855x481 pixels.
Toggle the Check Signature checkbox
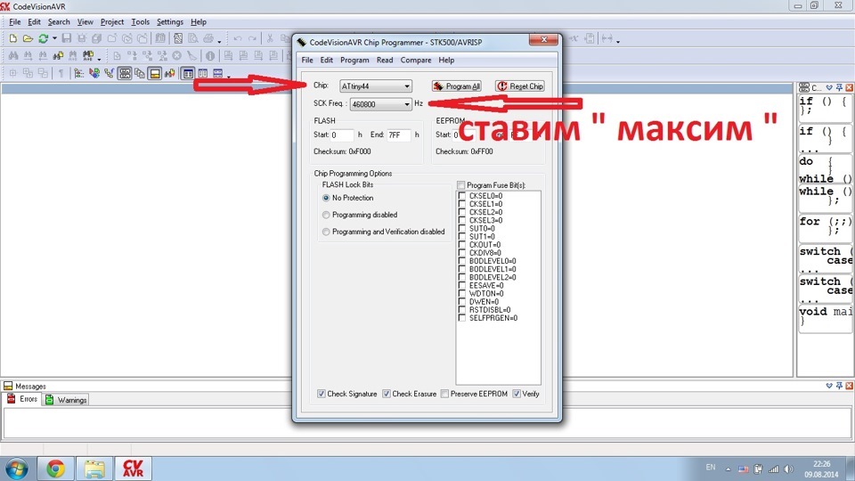(322, 394)
